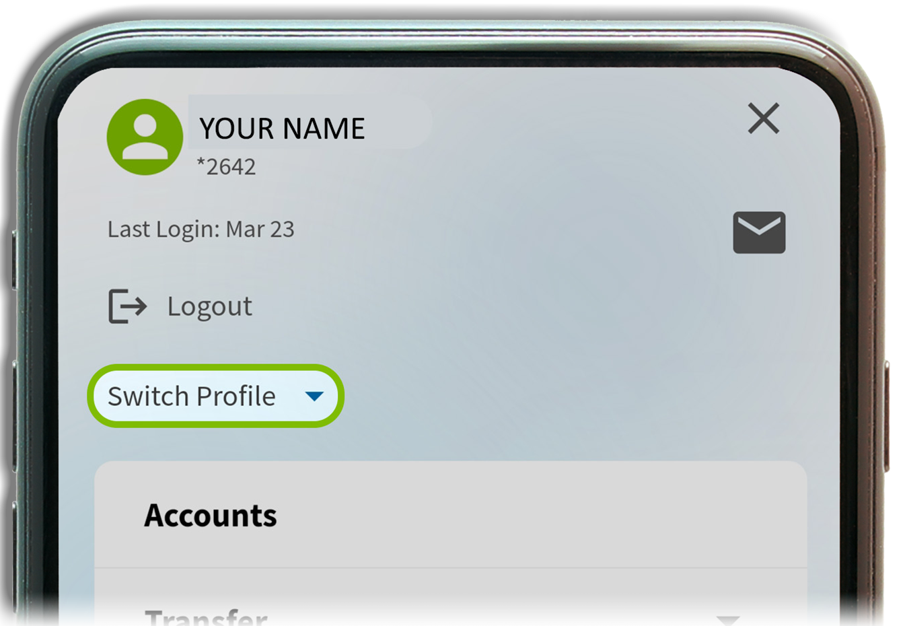Click the envelope flap of the mail icon
This screenshot has width=905, height=626.
pos(759,225)
